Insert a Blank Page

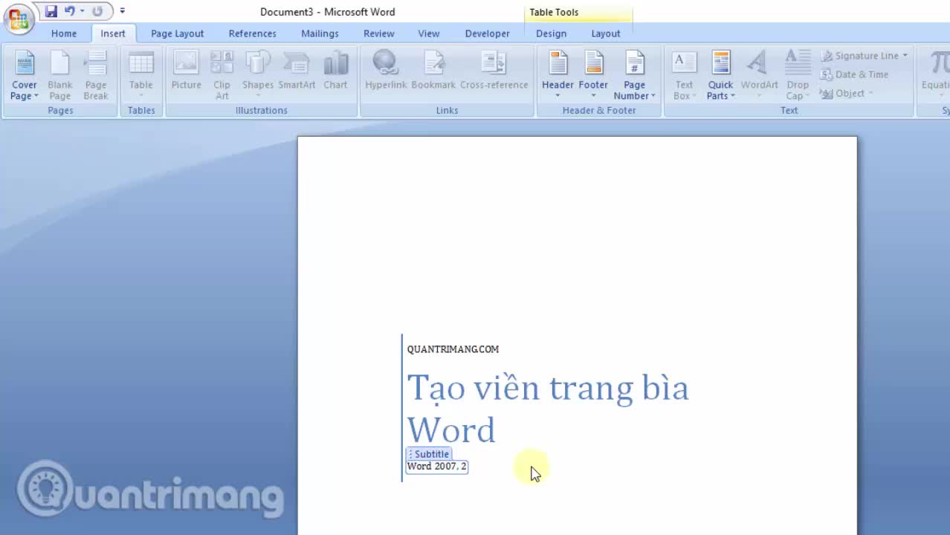(x=60, y=75)
